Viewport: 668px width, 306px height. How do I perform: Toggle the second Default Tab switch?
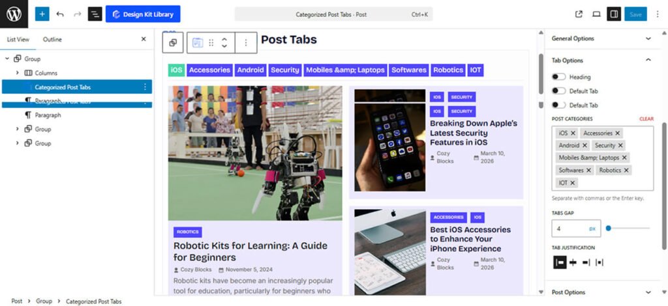[x=558, y=105]
